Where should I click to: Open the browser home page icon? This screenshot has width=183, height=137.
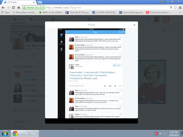tap(19, 8)
